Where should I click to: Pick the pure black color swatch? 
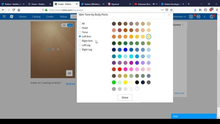point(137,82)
